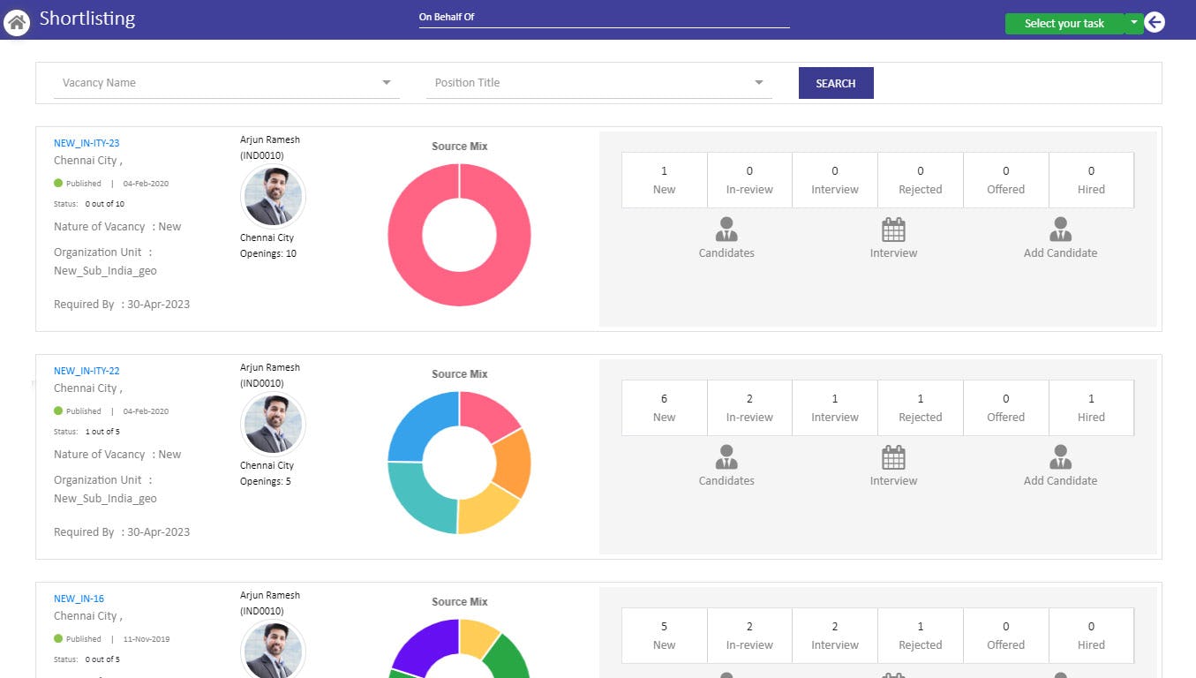The width and height of the screenshot is (1196, 678).
Task: Click the Select your task button
Action: (x=1064, y=24)
